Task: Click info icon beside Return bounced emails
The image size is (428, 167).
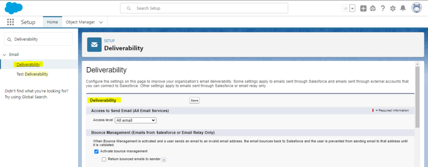Action: [164, 160]
